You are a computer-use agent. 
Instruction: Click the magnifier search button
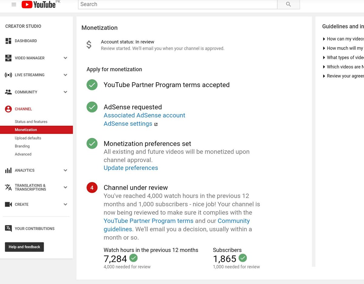coord(288,4)
